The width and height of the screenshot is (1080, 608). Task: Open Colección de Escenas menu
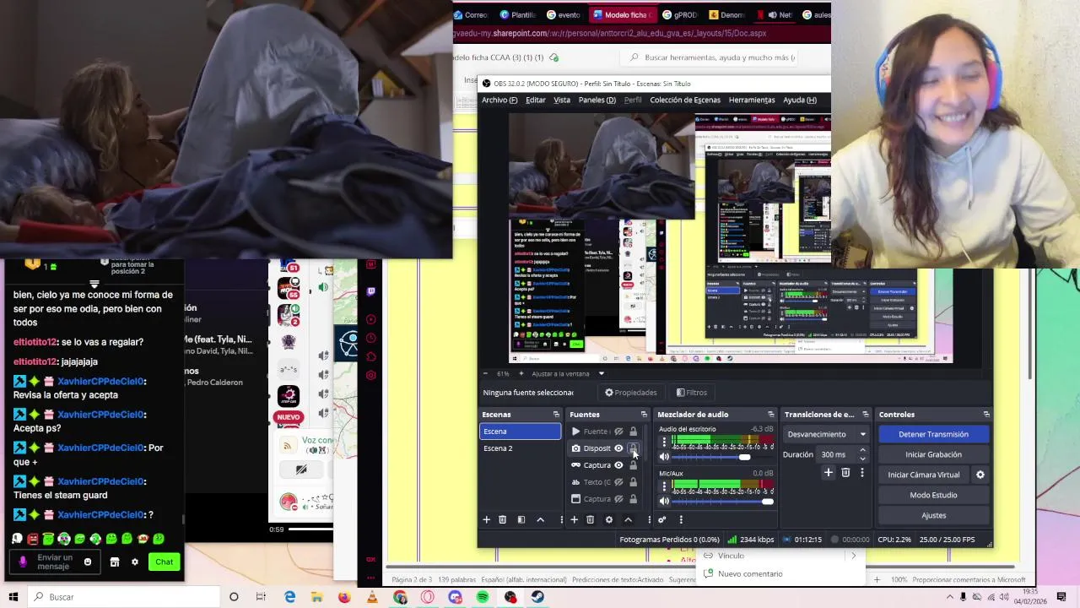pyautogui.click(x=685, y=100)
